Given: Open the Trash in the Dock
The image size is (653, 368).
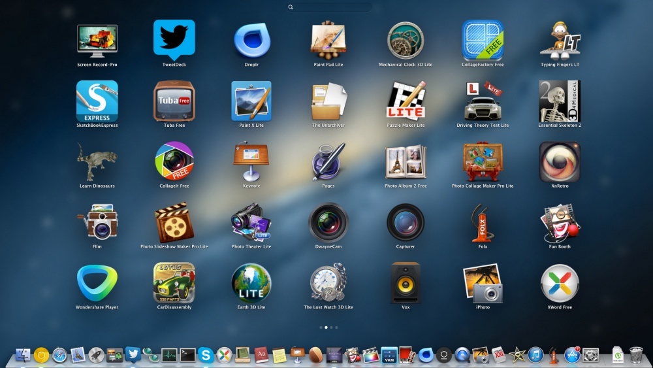Looking at the screenshot, I should pyautogui.click(x=636, y=355).
